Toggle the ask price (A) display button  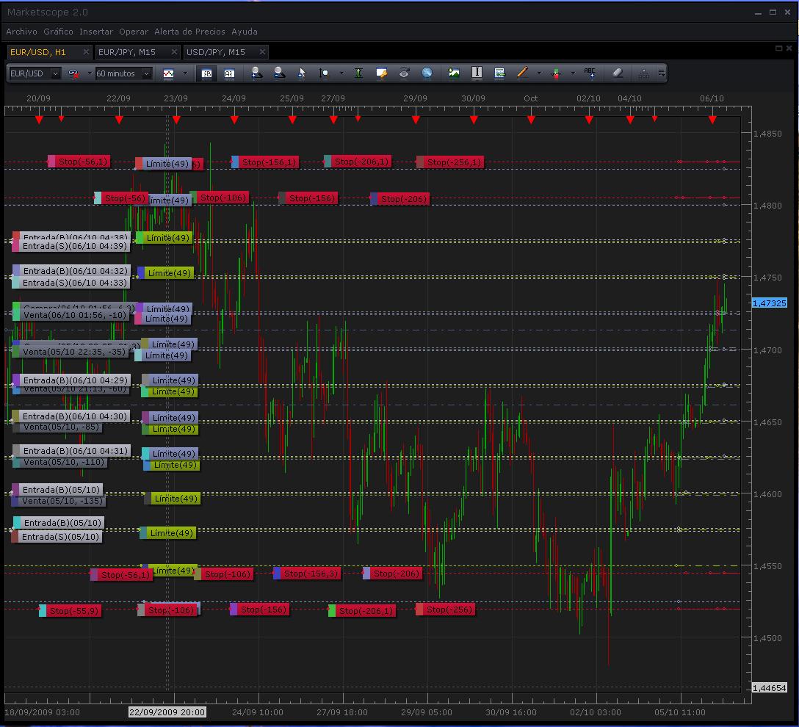229,73
